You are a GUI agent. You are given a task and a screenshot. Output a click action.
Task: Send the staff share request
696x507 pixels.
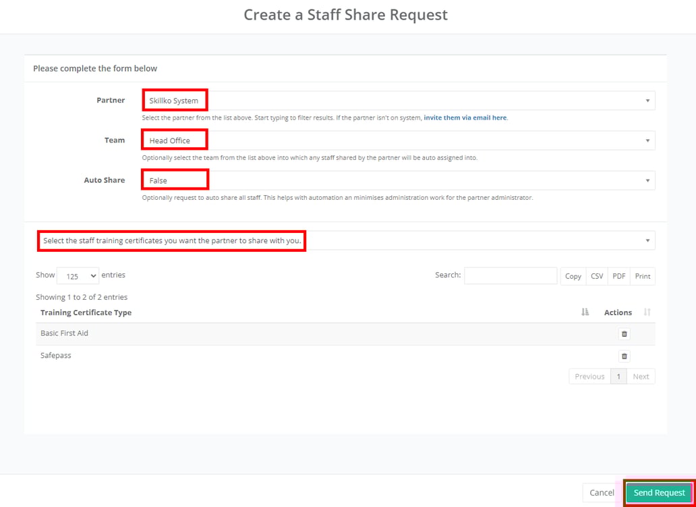pyautogui.click(x=659, y=493)
